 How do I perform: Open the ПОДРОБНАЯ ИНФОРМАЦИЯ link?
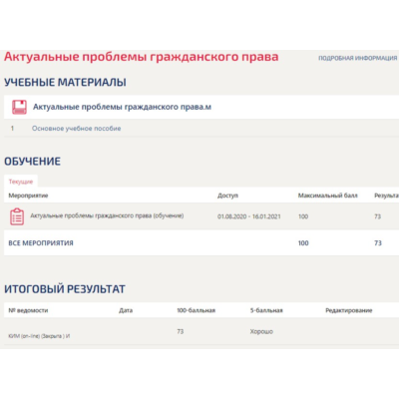click(358, 58)
